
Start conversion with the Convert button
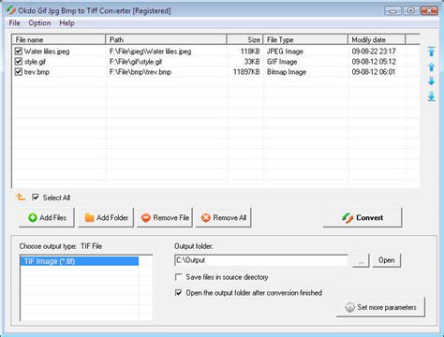(x=363, y=217)
